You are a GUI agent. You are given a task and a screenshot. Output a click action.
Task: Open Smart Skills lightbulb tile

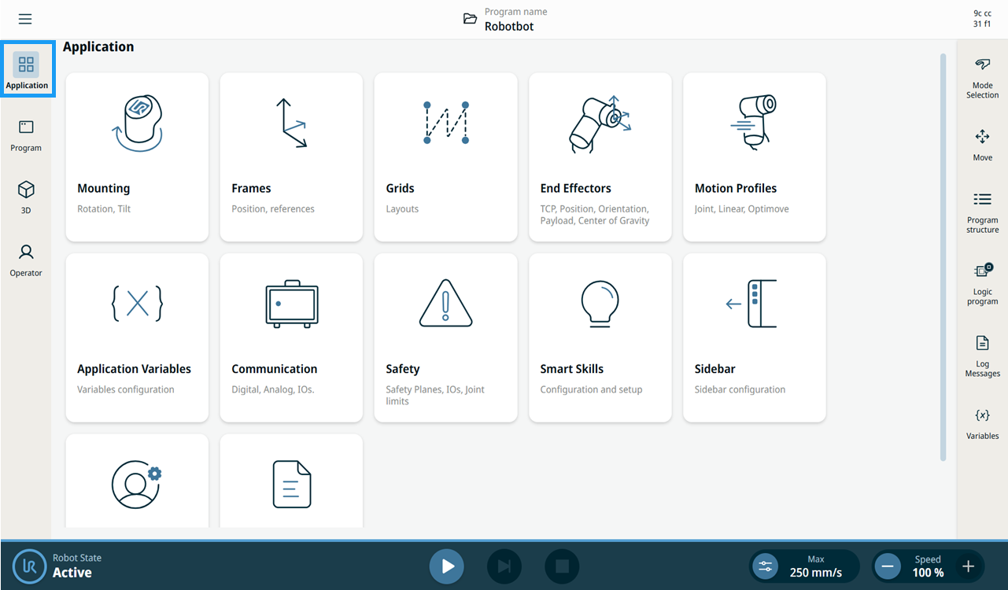pyautogui.click(x=600, y=337)
